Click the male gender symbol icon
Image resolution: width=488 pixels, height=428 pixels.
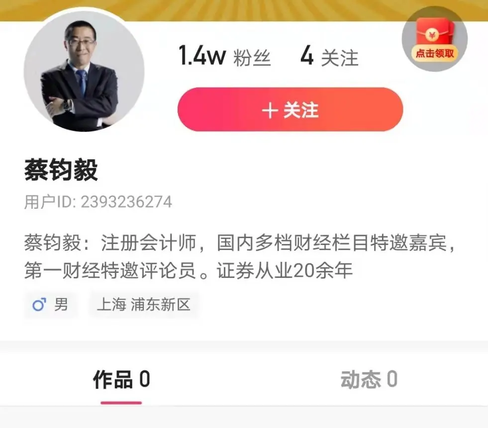[x=39, y=305]
